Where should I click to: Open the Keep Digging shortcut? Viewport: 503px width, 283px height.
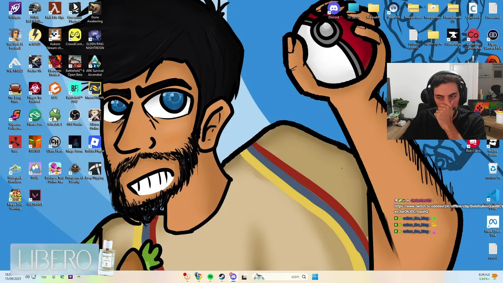pyautogui.click(x=95, y=171)
